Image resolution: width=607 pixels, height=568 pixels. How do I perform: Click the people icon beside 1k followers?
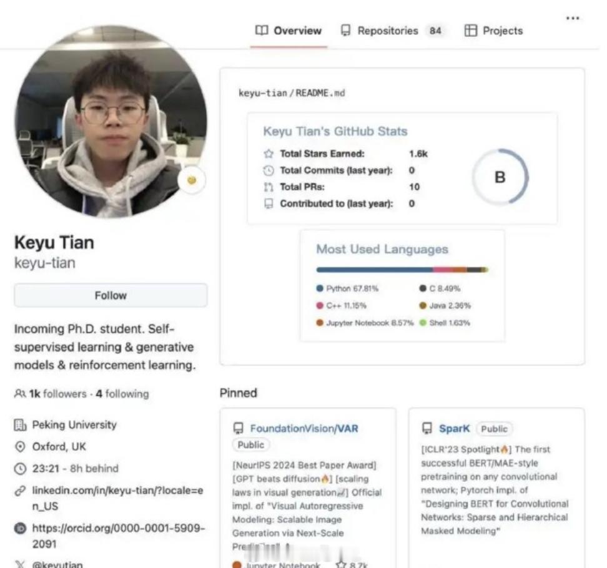pyautogui.click(x=20, y=394)
